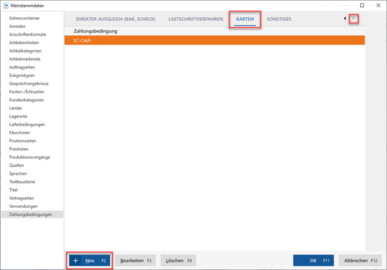Click the Neu button with plus icon
387x270 pixels.
coord(90,261)
